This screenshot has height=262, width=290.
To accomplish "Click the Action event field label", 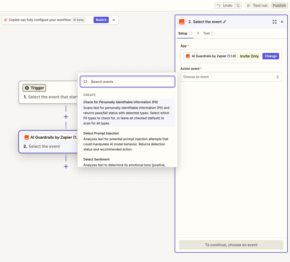I will (x=190, y=69).
